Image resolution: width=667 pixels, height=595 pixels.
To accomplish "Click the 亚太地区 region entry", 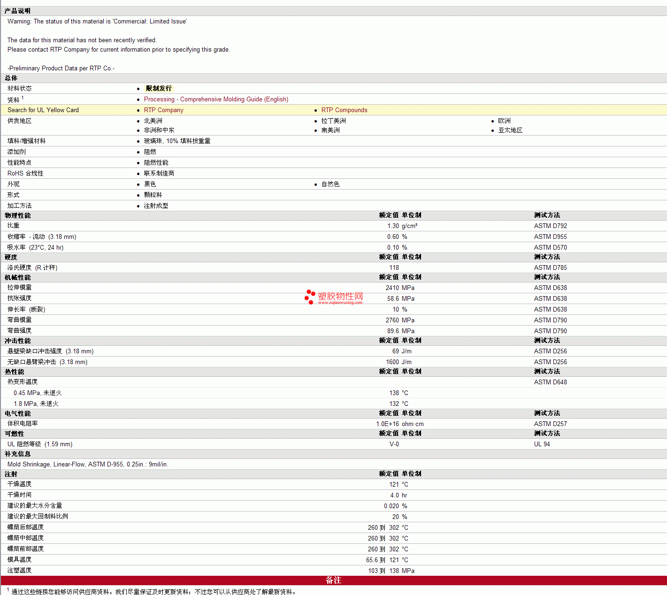I will 510,130.
